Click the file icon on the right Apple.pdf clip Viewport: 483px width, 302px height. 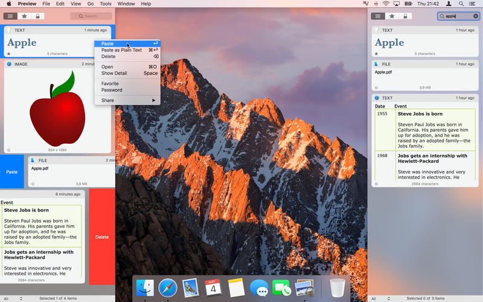coord(376,64)
